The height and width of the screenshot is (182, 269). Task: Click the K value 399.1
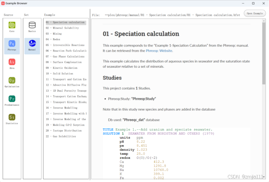click(x=159, y=174)
